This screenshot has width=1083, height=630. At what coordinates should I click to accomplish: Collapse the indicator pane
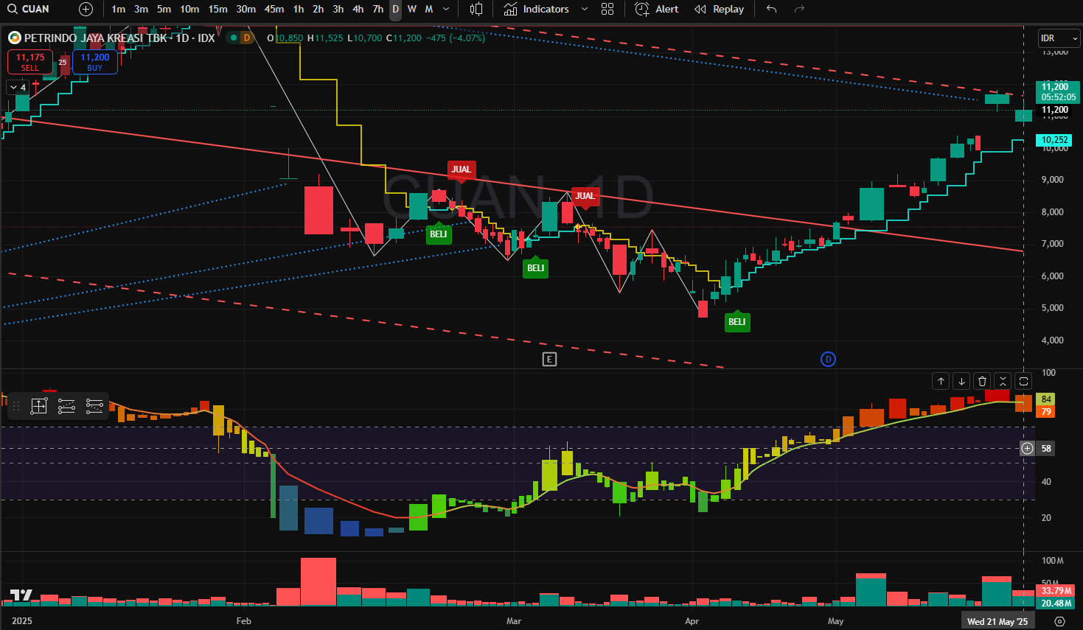tap(1003, 381)
